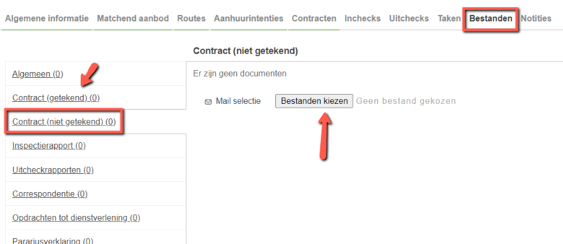563x244 pixels.
Task: Go to the Contracten tab
Action: point(314,18)
